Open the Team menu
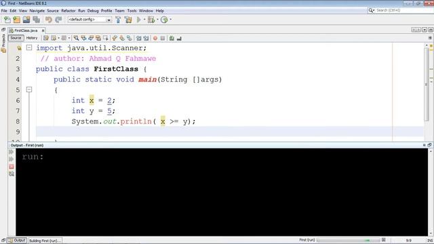Image resolution: width=434 pixels, height=244 pixels. coord(119,11)
